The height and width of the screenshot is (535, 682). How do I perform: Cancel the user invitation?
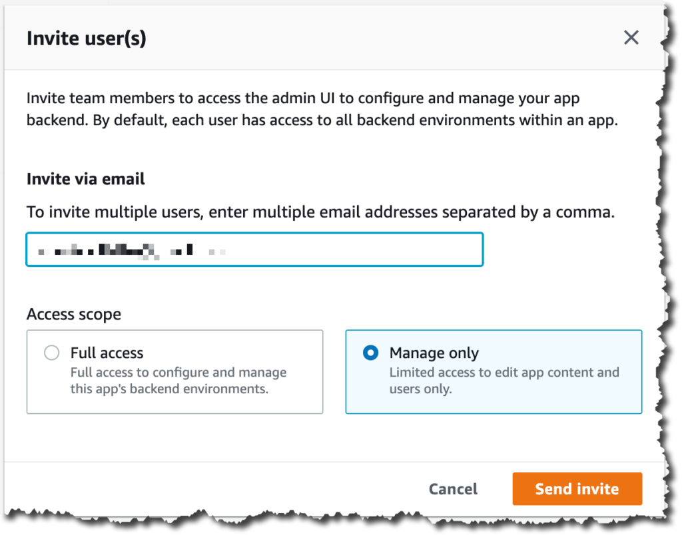tap(453, 489)
